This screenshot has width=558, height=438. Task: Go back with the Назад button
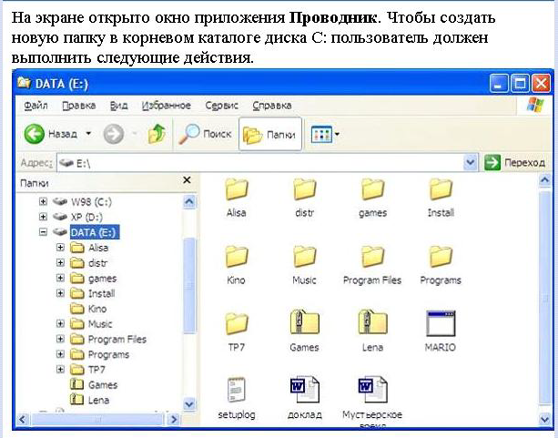tap(50, 134)
